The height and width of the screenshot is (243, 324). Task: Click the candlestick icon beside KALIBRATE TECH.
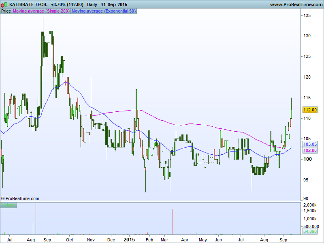(x=4, y=4)
